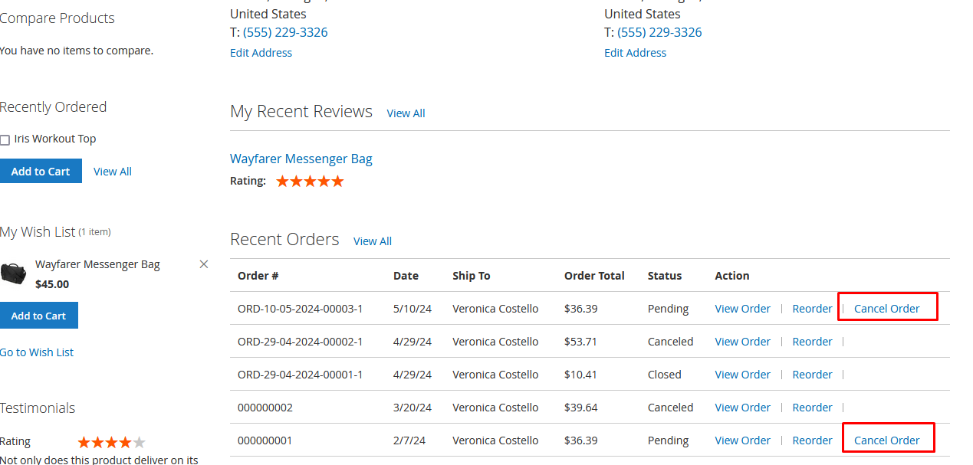Cancel order ORD-10-05-2024-00003-1
Screen dimensions: 973x465
pos(886,309)
